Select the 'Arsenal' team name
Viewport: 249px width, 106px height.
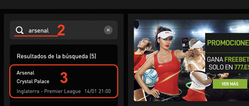[x=25, y=73]
